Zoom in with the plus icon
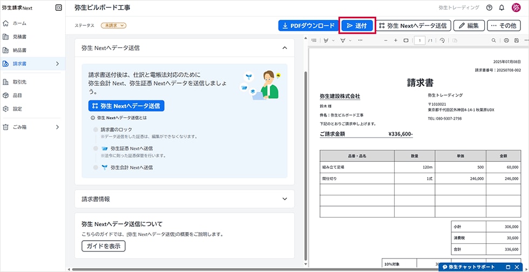Image resolution: width=529 pixels, height=272 pixels. pyautogui.click(x=396, y=40)
